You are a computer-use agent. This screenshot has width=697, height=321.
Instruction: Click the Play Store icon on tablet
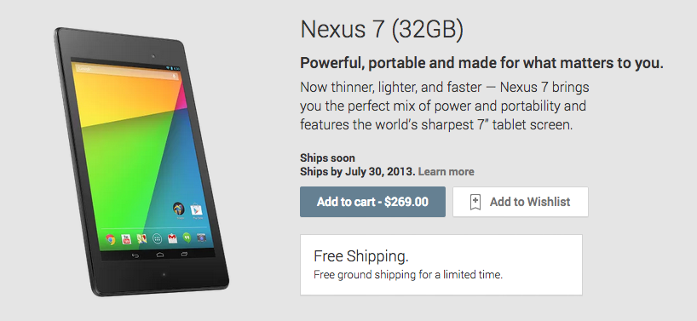pyautogui.click(x=196, y=209)
